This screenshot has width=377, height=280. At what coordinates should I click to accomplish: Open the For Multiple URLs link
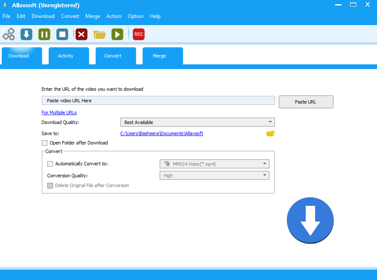(x=59, y=113)
